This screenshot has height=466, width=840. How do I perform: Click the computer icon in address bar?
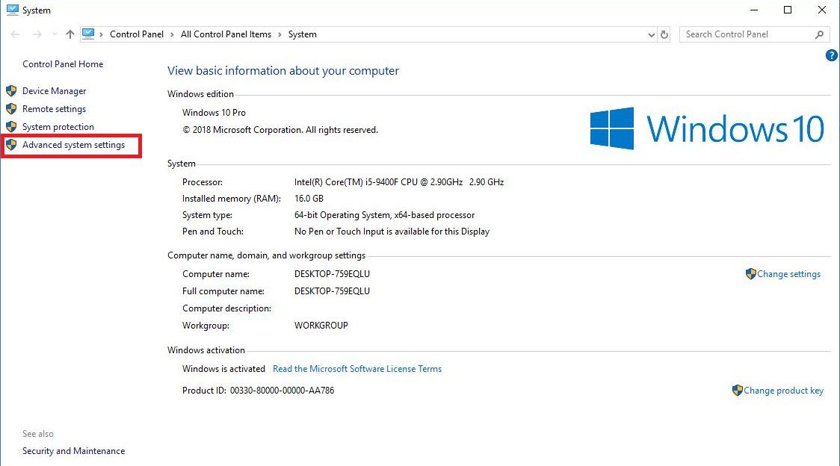(89, 34)
